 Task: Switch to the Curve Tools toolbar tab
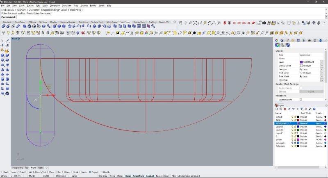(20, 22)
